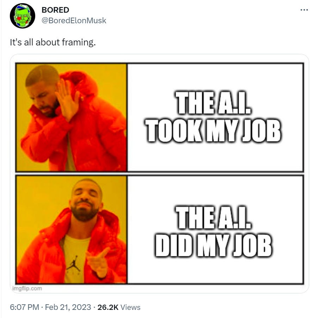Click the Views label next to the count
Screen dimensions: 312x318
click(x=130, y=307)
